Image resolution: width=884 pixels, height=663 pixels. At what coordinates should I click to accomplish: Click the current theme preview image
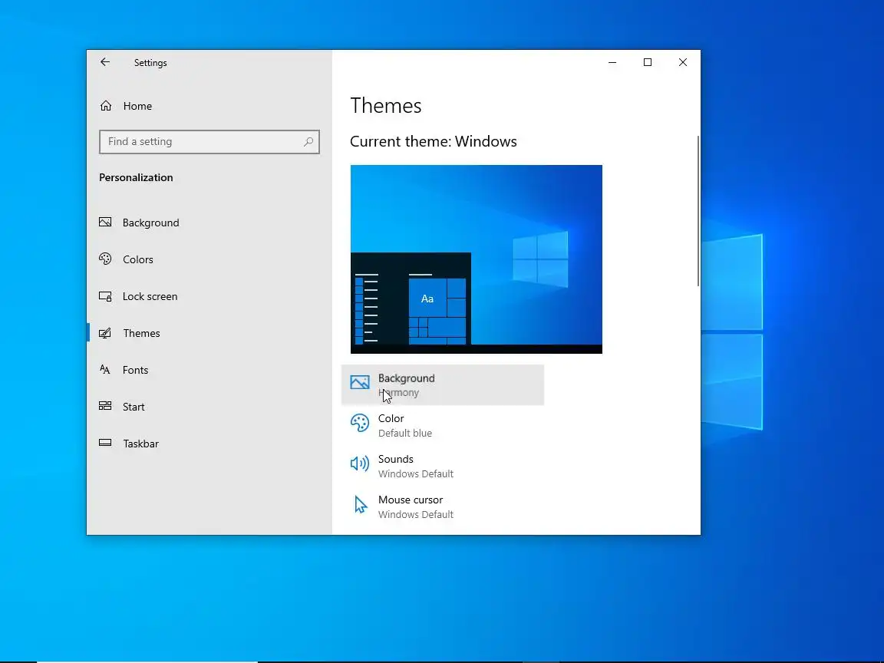point(477,259)
